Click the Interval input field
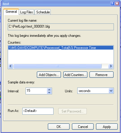 coord(36,91)
